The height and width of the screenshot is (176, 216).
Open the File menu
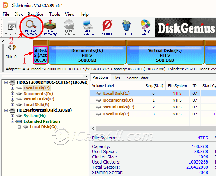coord(6,14)
